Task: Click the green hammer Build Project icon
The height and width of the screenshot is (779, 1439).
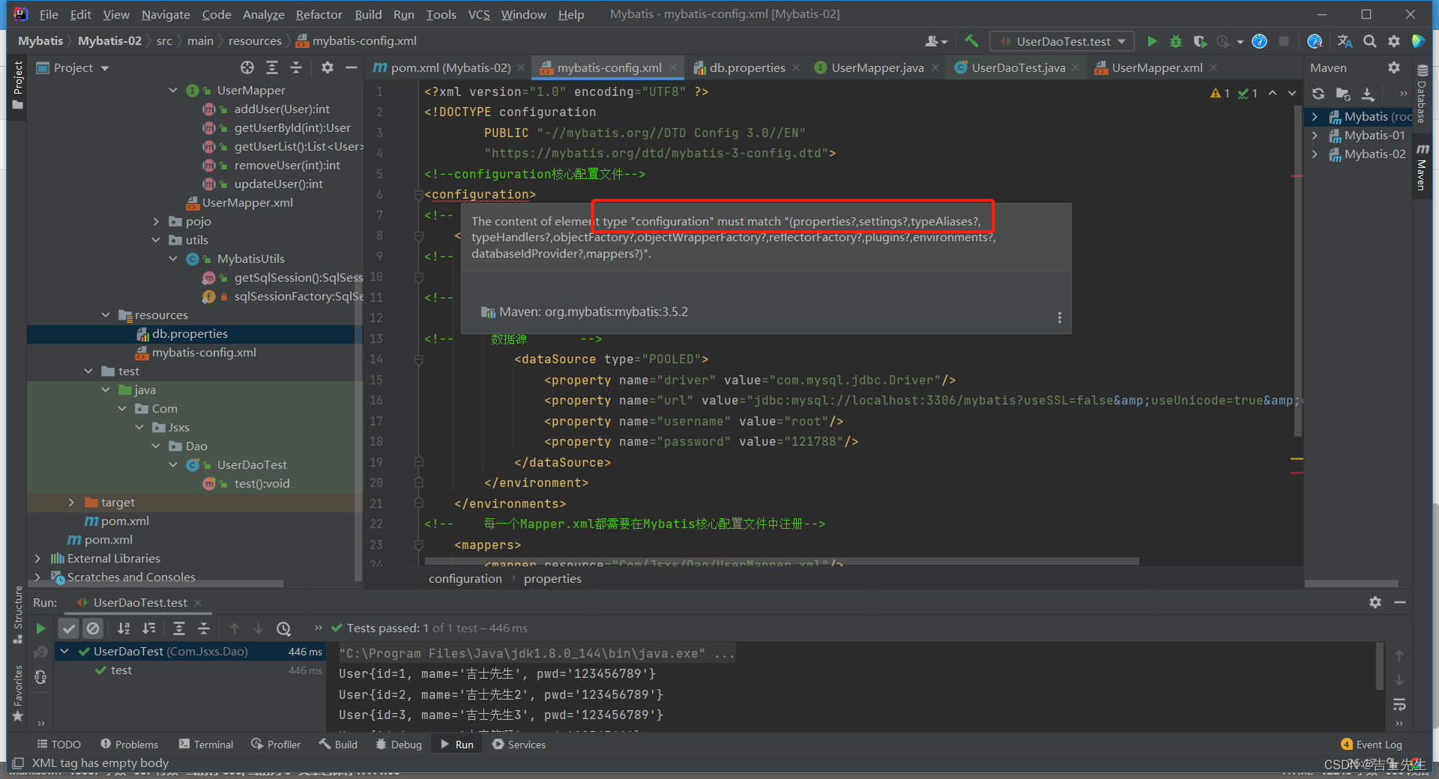Action: coord(971,41)
